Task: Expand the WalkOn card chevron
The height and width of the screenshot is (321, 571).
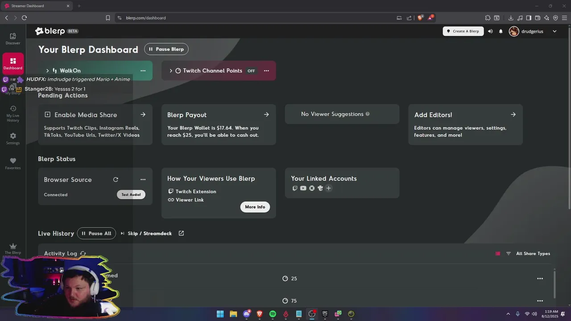Action: pyautogui.click(x=48, y=71)
